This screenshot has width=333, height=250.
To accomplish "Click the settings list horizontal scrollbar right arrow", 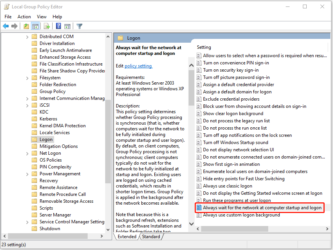I will pos(327,229).
